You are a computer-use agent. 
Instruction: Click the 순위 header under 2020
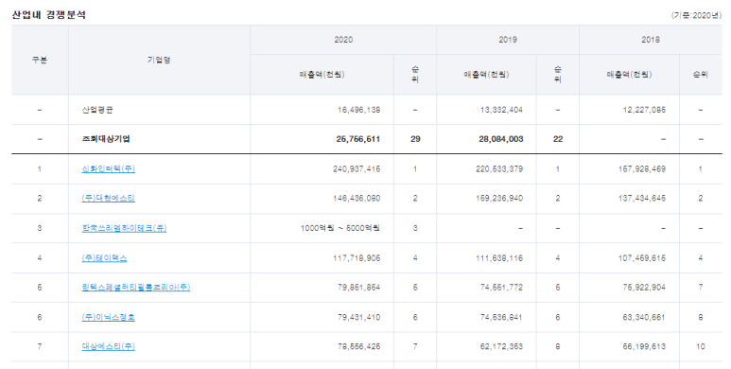click(x=415, y=75)
